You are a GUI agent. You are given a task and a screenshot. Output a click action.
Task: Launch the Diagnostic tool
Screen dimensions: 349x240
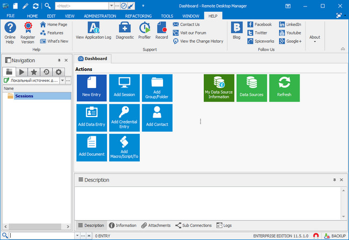(125, 31)
